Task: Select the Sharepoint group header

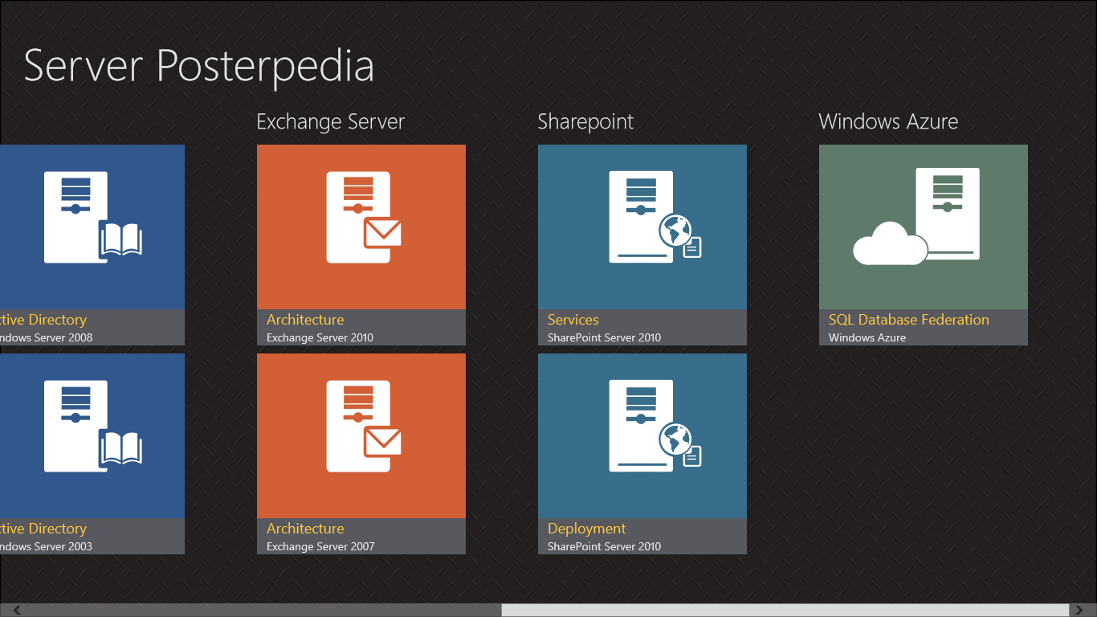Action: (x=585, y=122)
